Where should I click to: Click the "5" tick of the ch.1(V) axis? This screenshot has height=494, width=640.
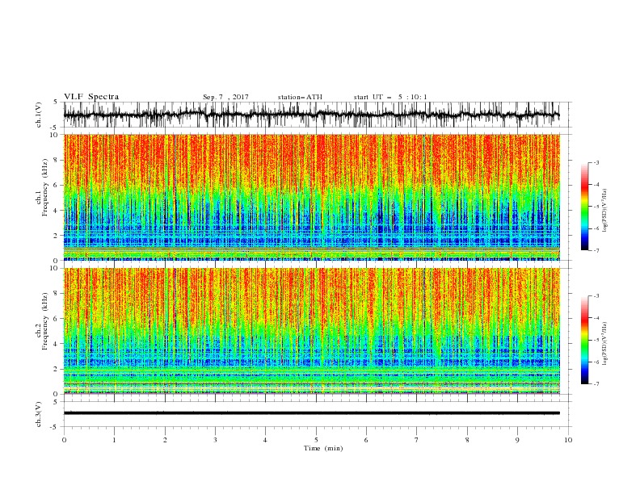(56, 103)
